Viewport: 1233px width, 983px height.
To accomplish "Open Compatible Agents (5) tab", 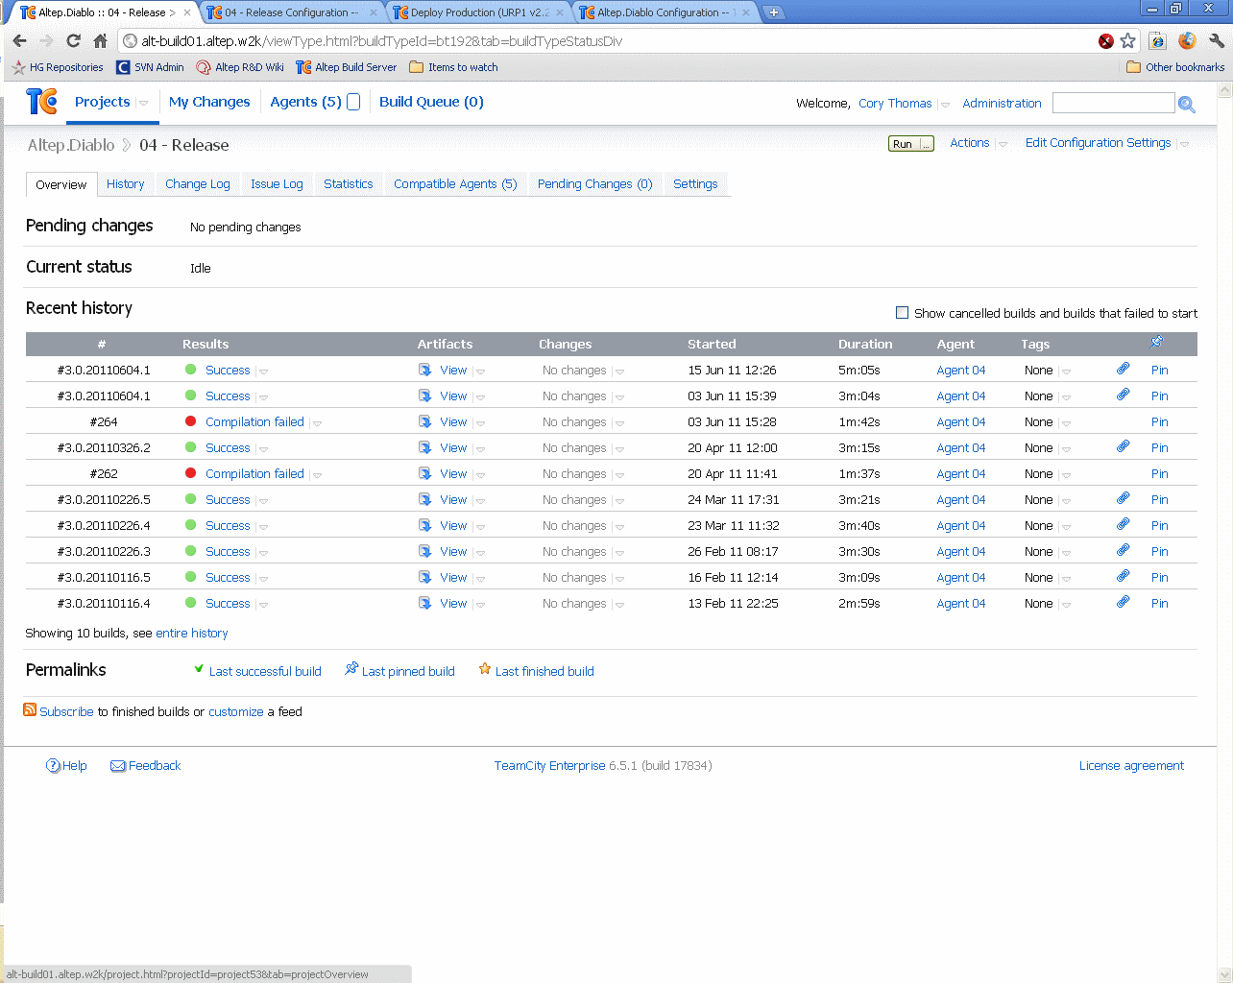I will (455, 184).
